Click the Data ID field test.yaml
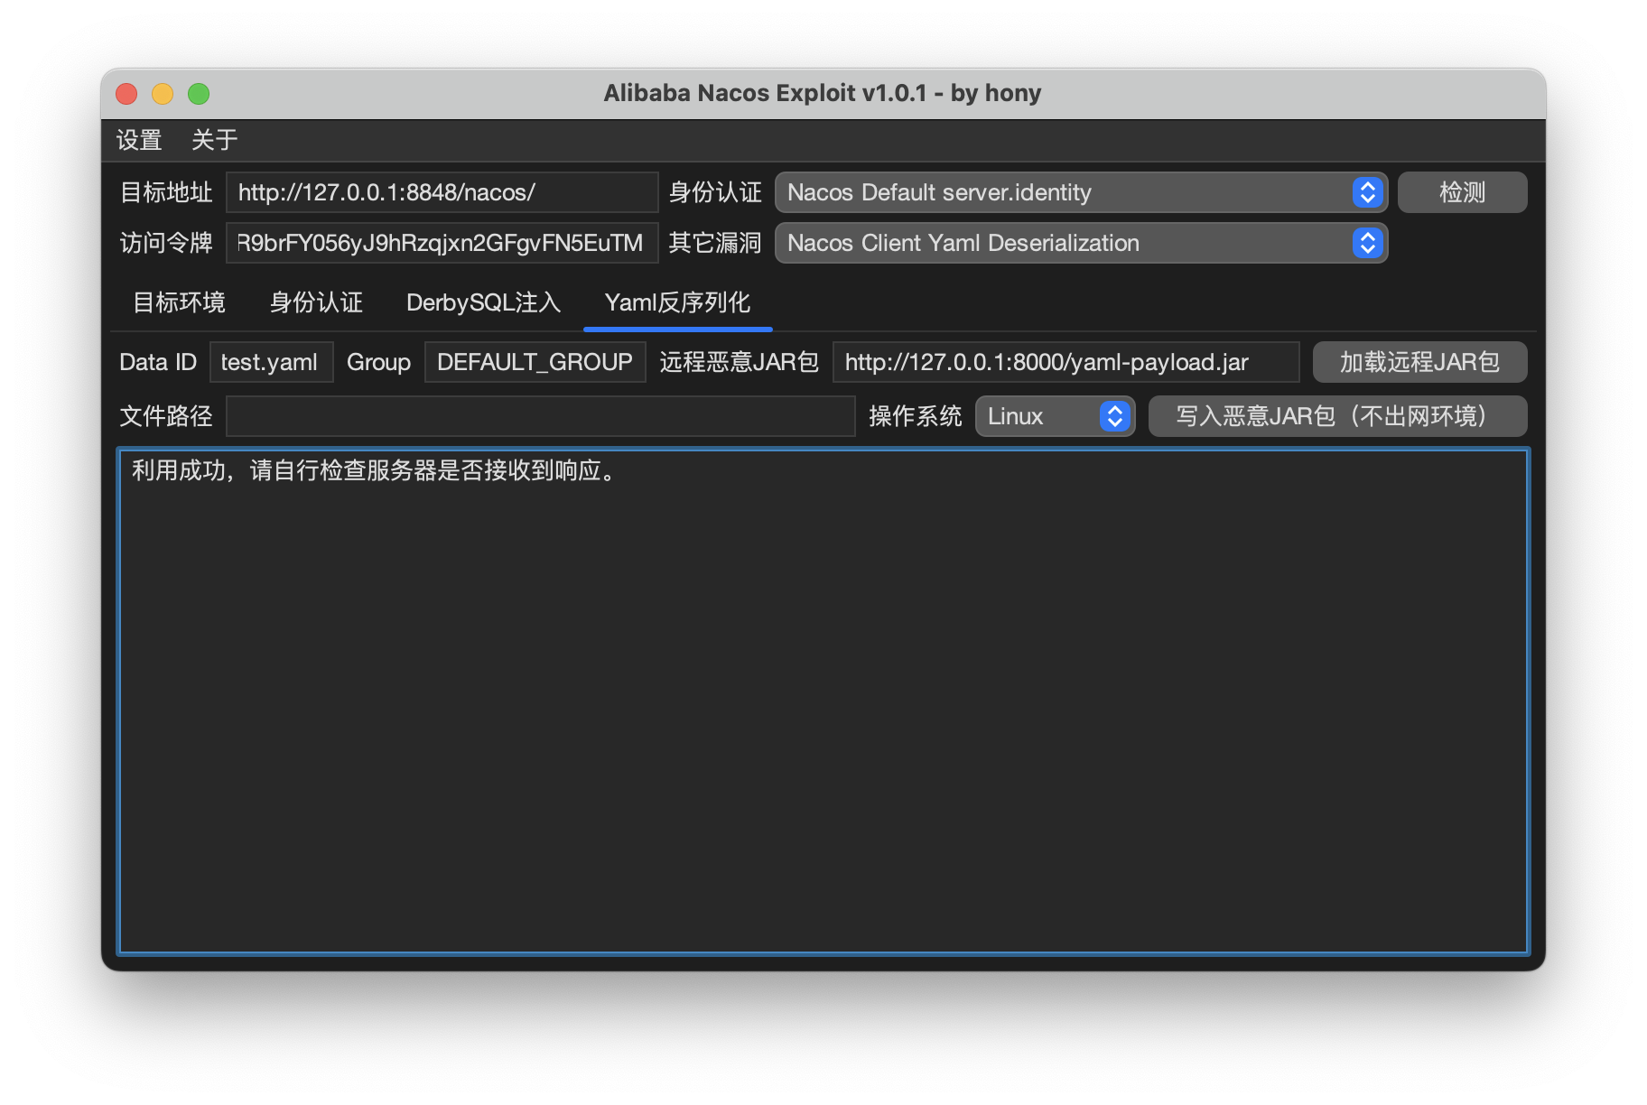Image resolution: width=1647 pixels, height=1105 pixels. 271,362
